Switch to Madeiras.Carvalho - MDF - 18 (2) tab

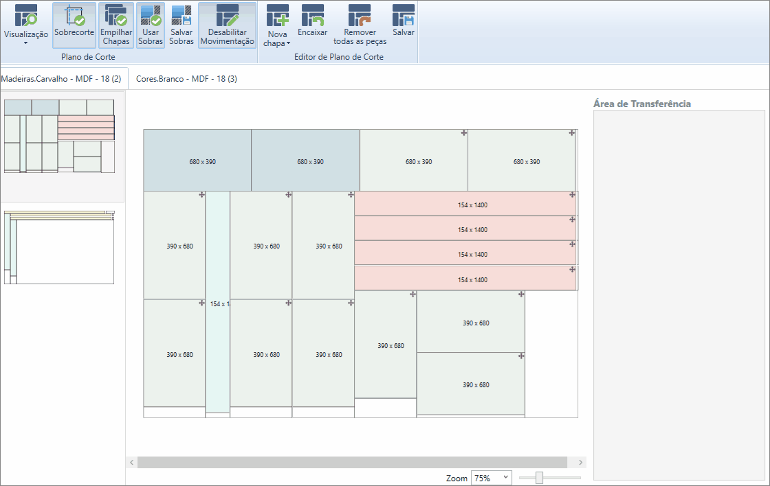[x=61, y=78]
